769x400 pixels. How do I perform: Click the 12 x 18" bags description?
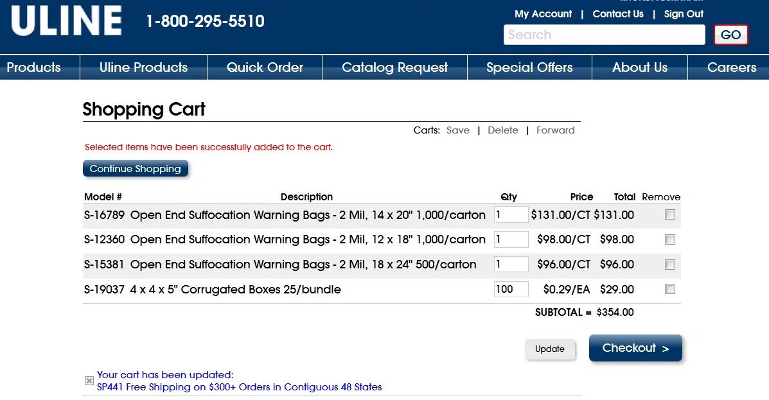pyautogui.click(x=308, y=239)
